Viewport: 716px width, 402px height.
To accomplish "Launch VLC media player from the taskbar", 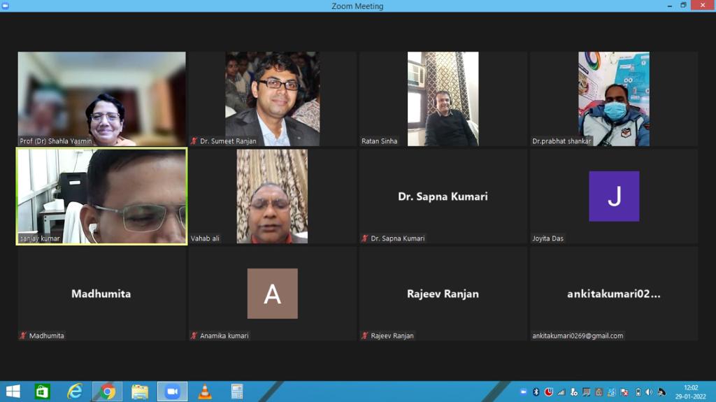I will [205, 392].
